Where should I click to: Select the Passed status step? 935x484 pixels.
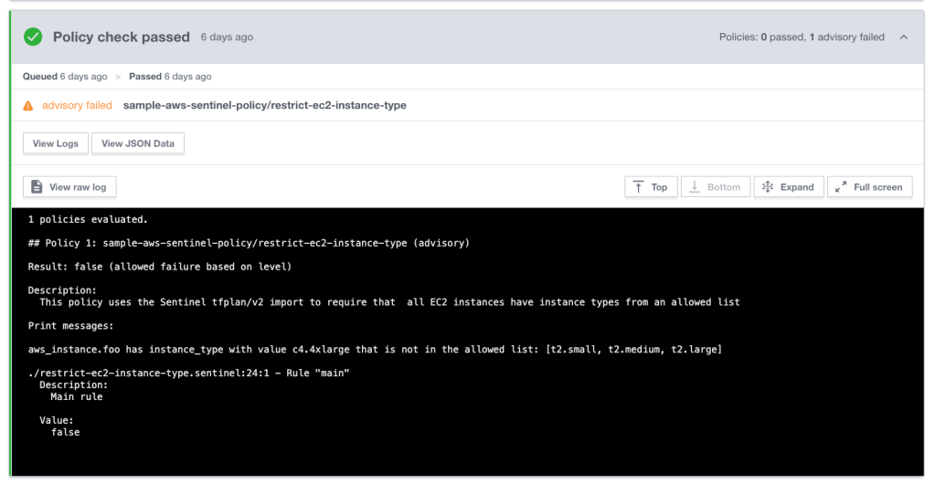pyautogui.click(x=170, y=77)
